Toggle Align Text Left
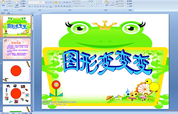Viewport: 178px width, 114px height. tap(56, 6)
